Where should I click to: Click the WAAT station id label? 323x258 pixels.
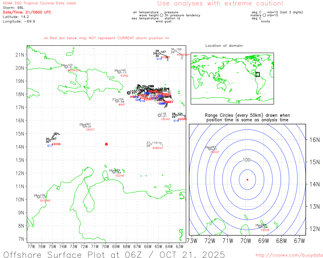click(122, 105)
